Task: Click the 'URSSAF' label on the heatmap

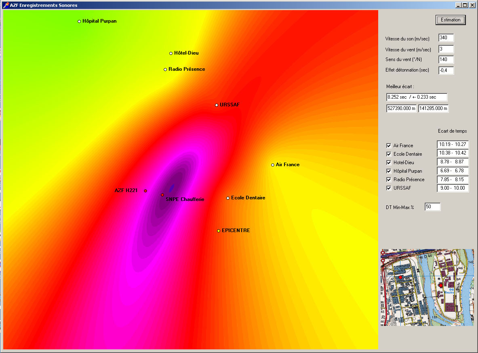Action: [230, 105]
